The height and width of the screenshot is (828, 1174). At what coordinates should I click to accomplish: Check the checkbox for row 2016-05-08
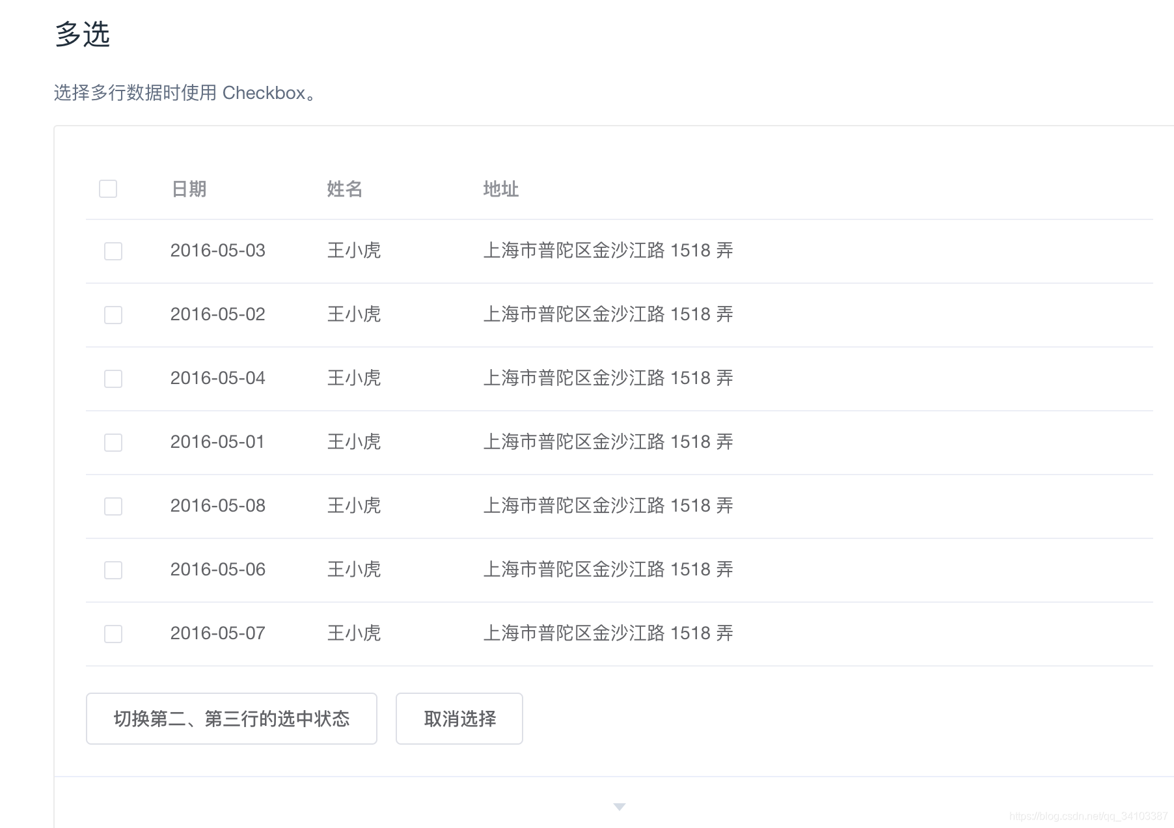[113, 506]
